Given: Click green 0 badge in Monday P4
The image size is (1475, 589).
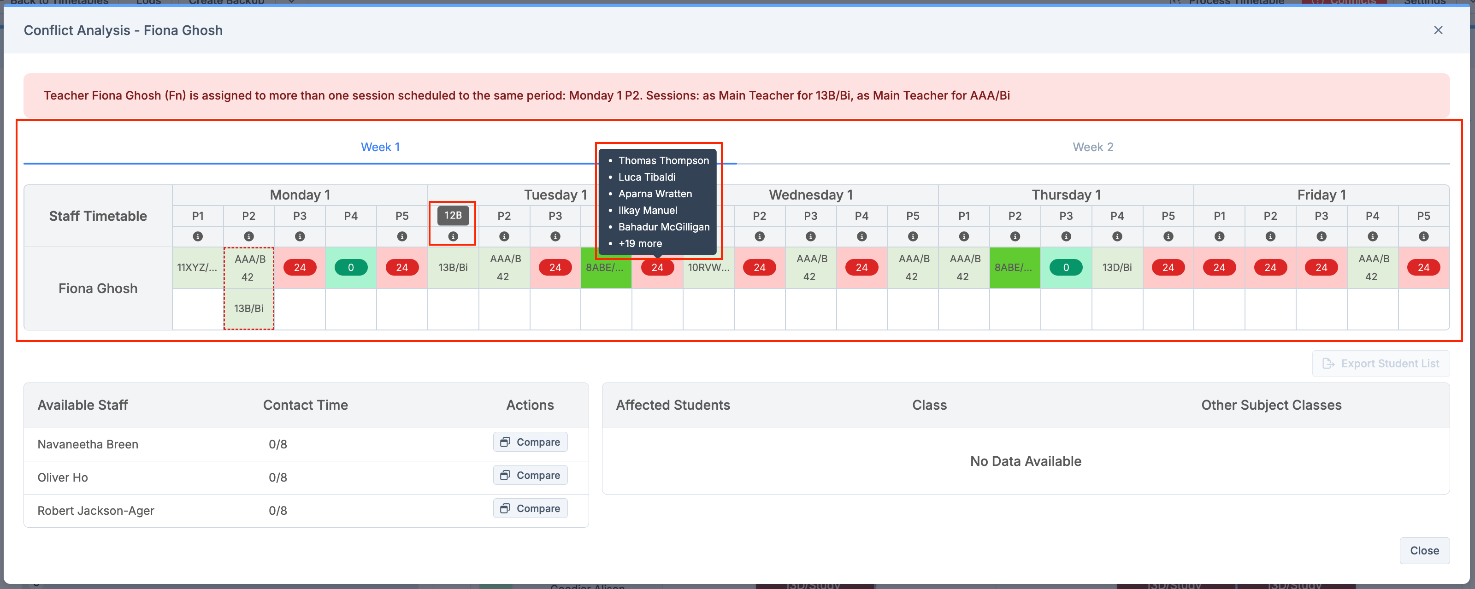Looking at the screenshot, I should 350,267.
